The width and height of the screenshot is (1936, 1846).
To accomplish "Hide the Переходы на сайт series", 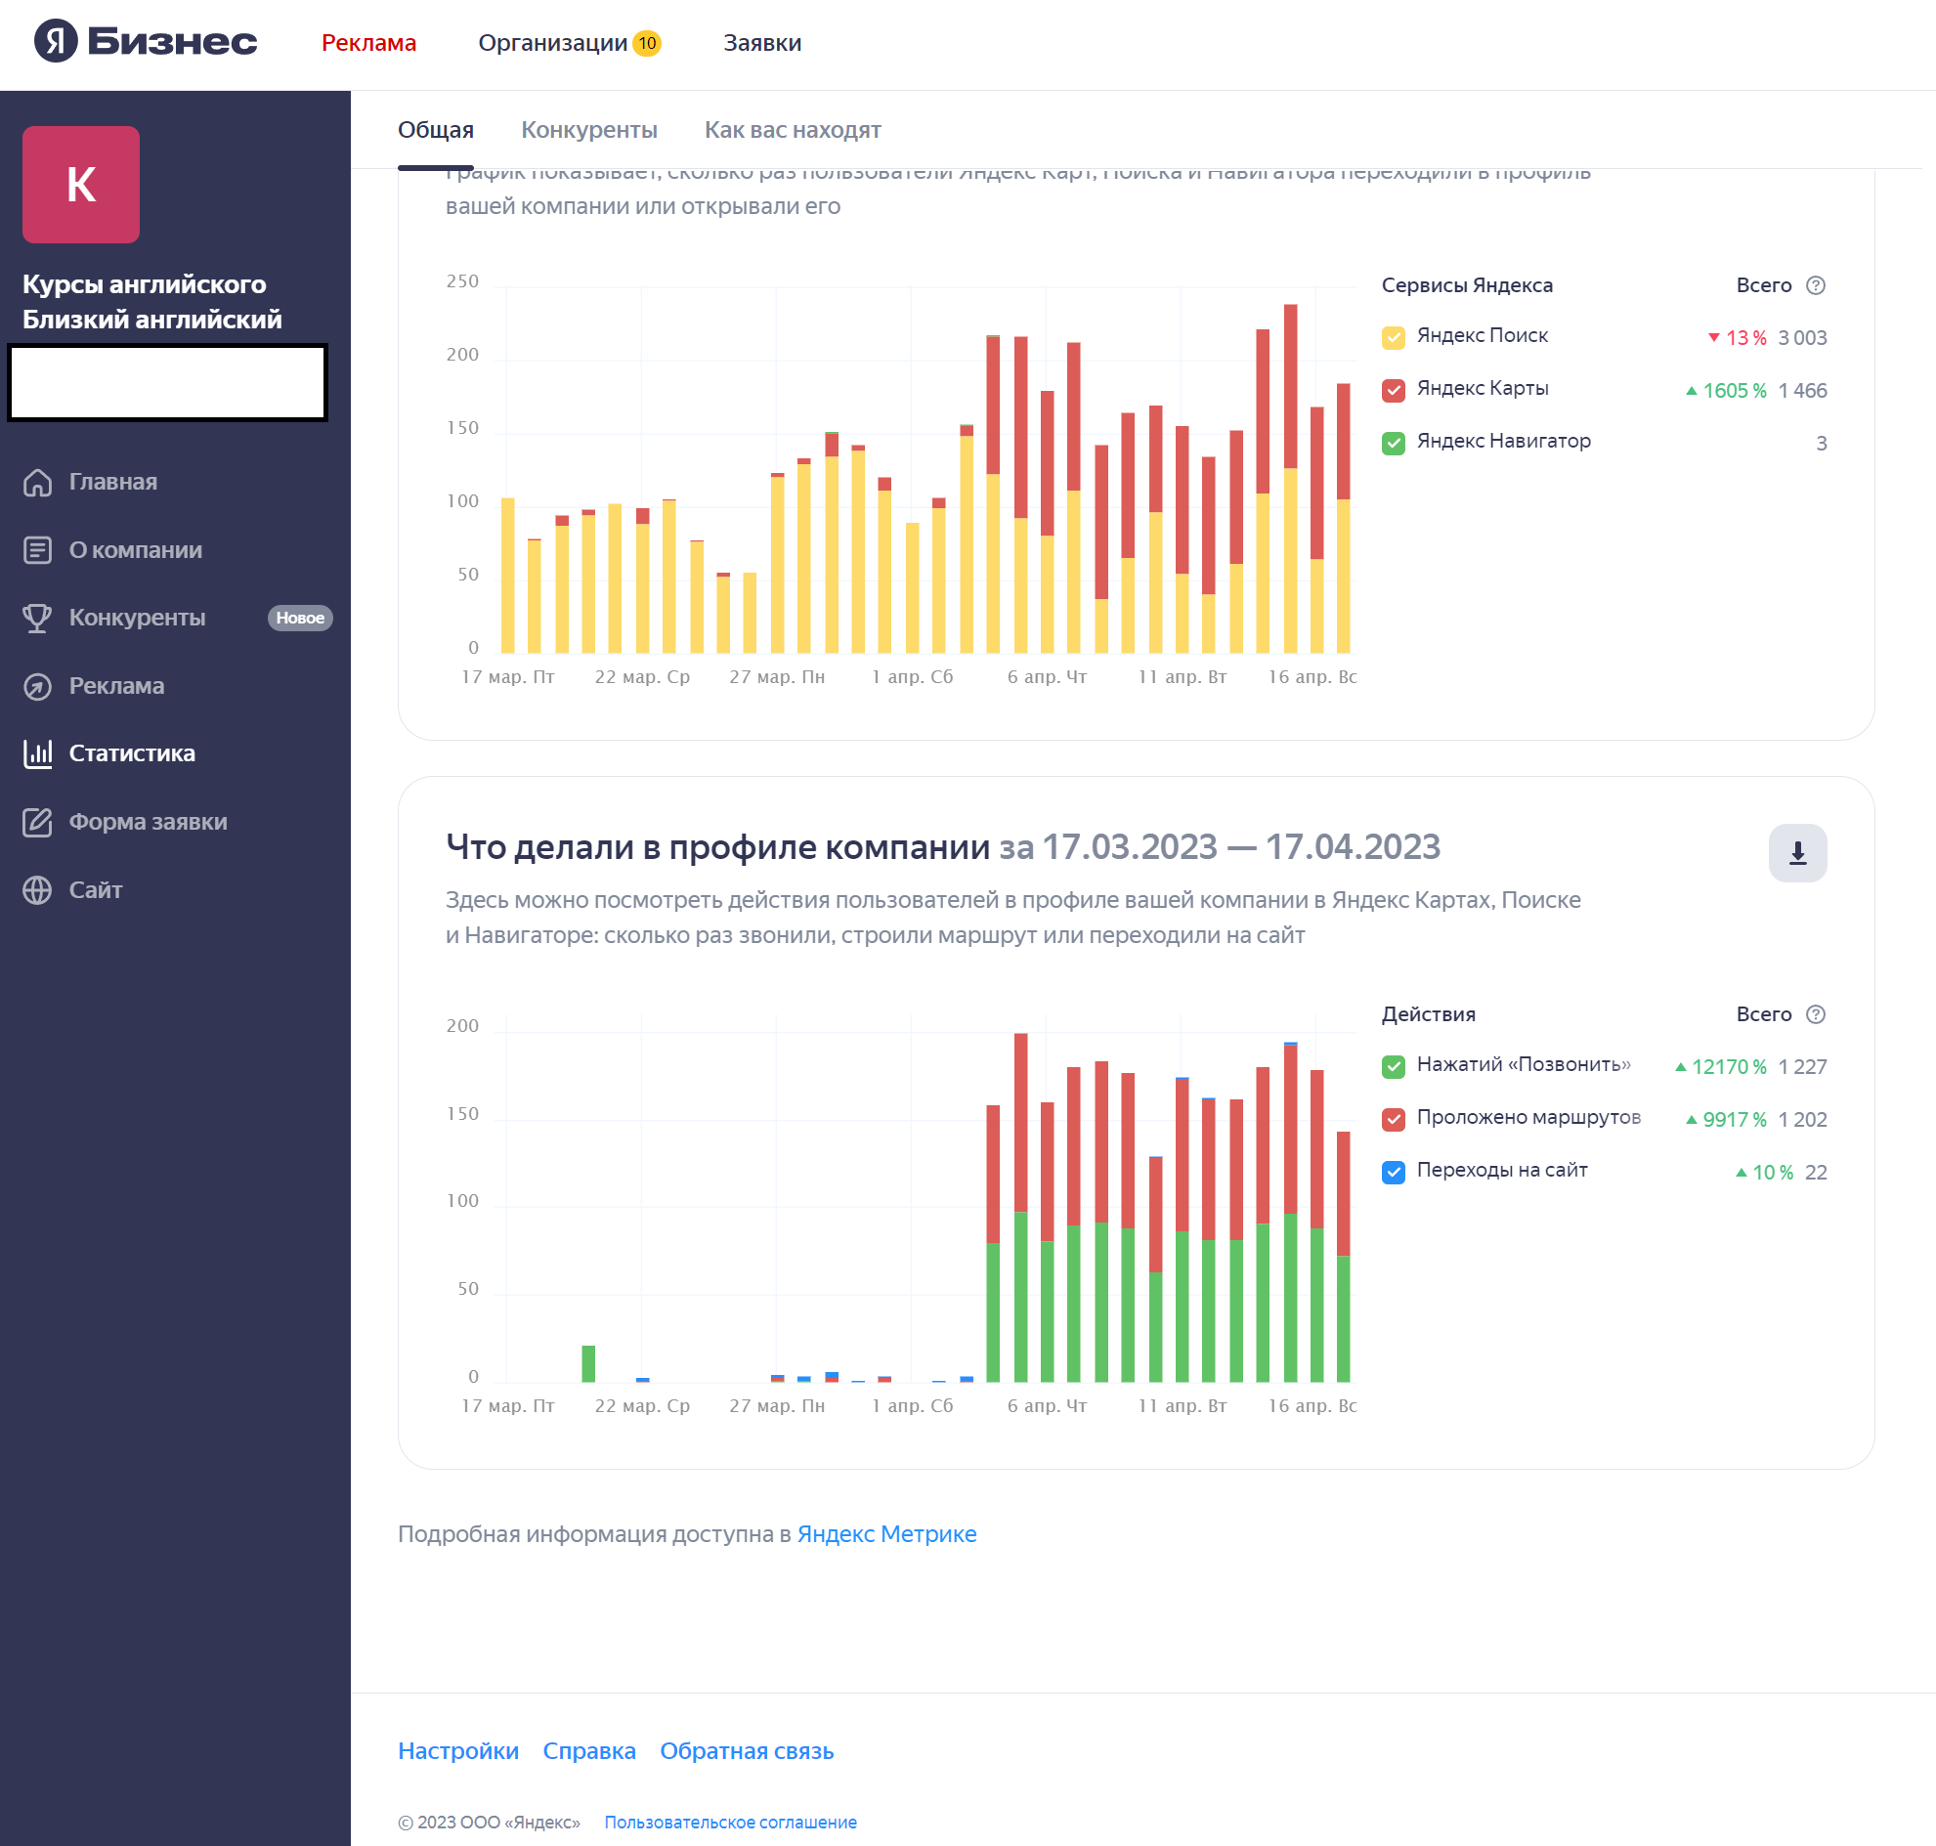I will tap(1393, 1172).
